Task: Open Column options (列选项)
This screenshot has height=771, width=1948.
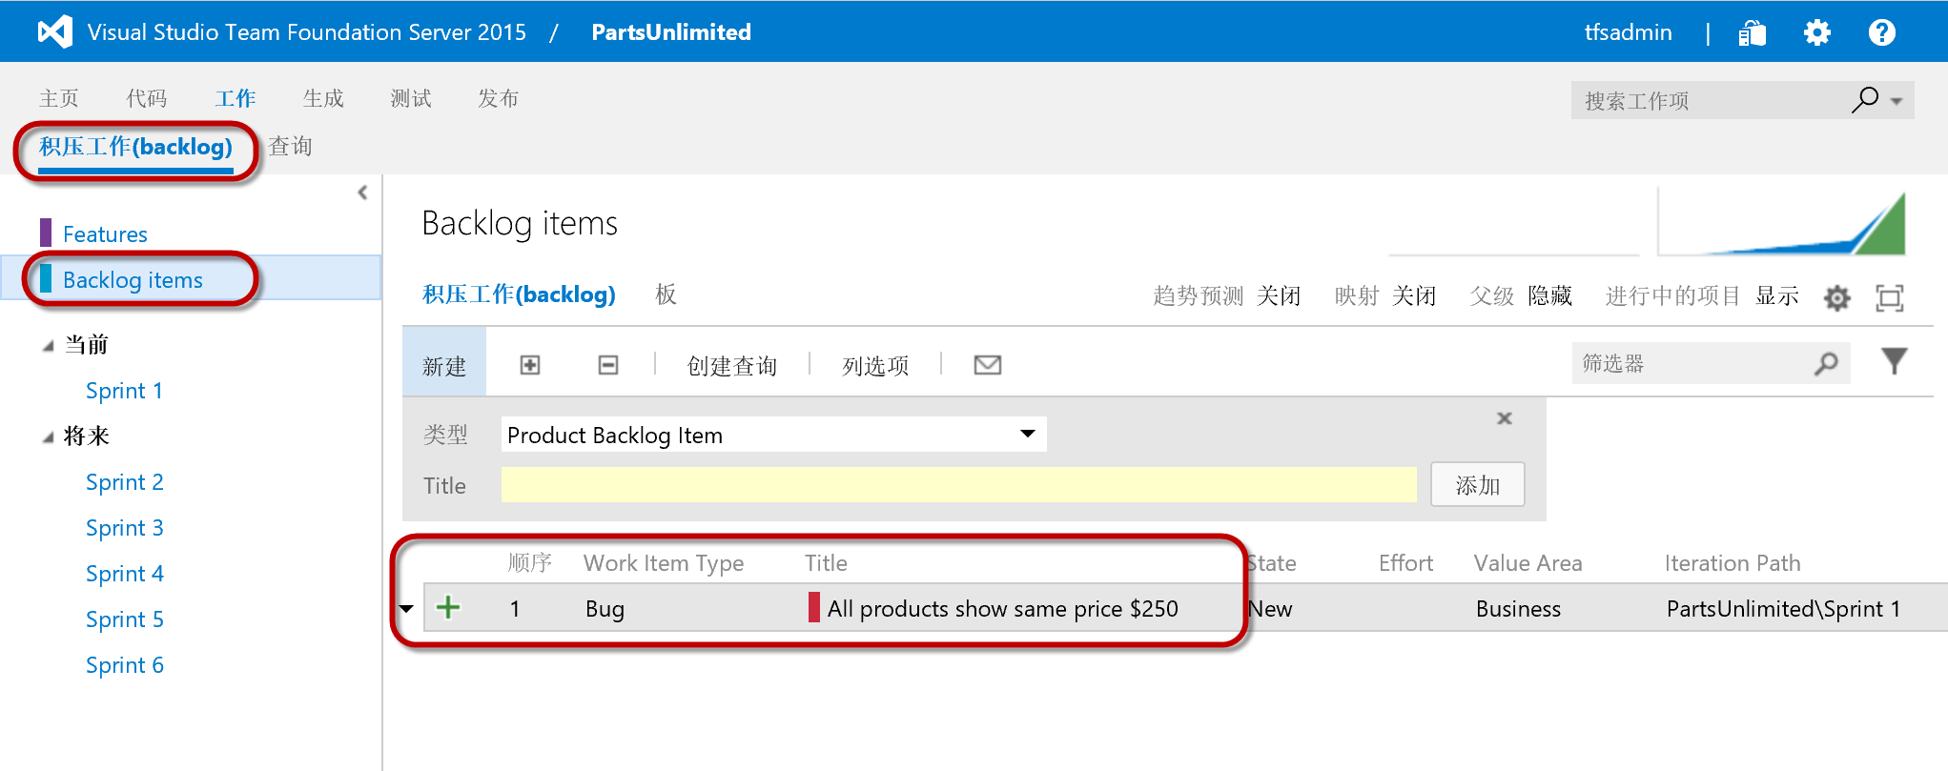Action: (x=875, y=365)
